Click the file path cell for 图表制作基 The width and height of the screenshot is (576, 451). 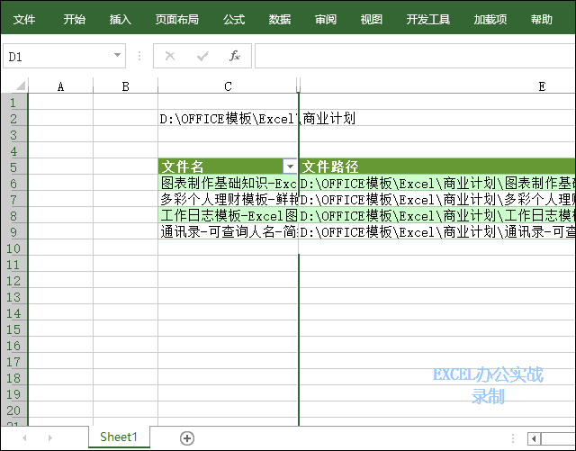point(437,183)
